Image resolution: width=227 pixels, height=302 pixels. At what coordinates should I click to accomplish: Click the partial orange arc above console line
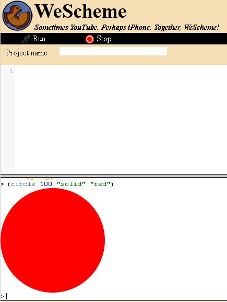[40, 179]
